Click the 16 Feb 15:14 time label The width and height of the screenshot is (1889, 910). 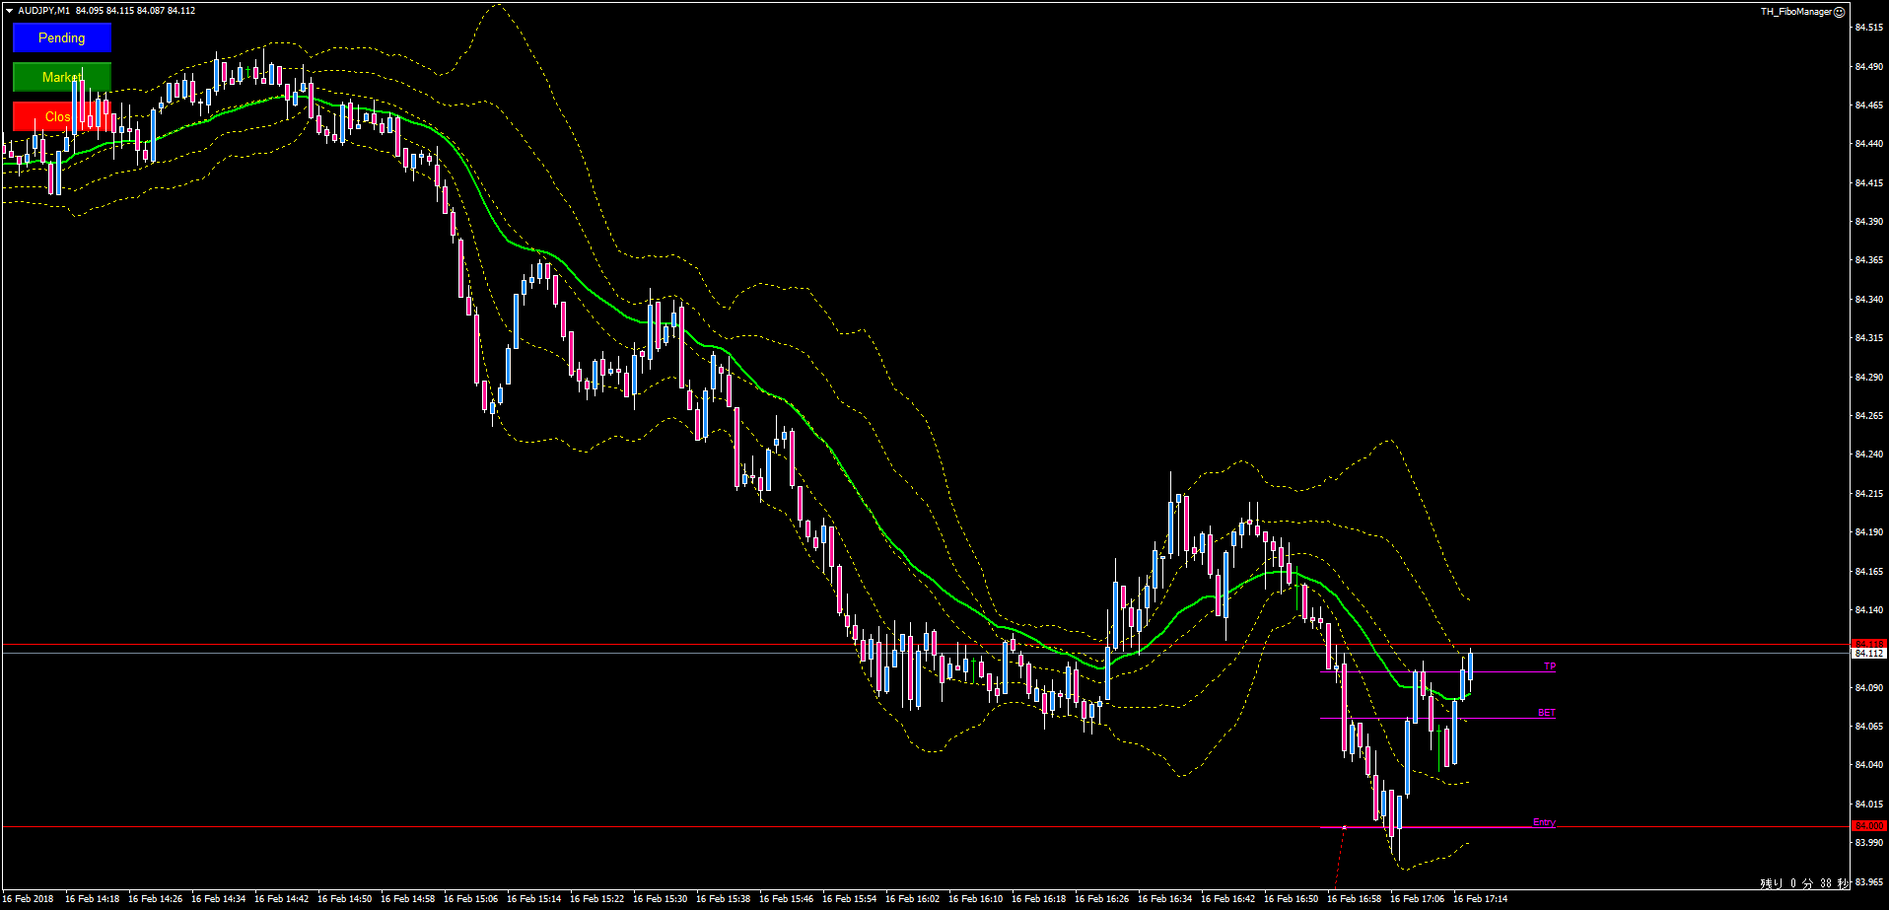click(x=534, y=899)
